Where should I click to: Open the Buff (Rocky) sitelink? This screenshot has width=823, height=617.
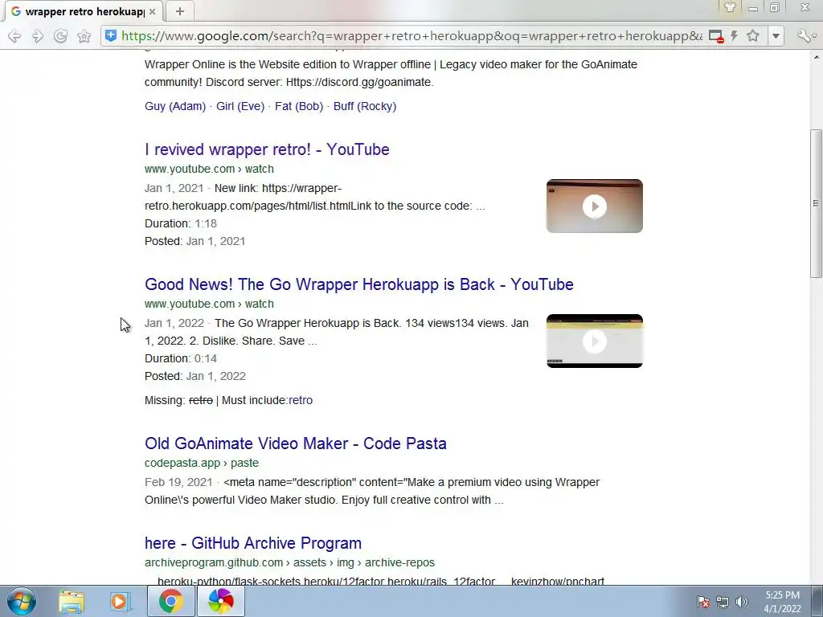pos(365,107)
